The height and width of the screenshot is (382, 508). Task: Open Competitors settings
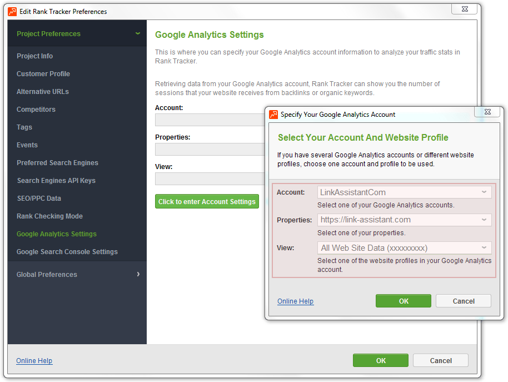click(36, 110)
